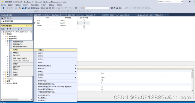Switch to the SQLQuery1.sql tab
Image resolution: width=195 pixels, height=103 pixels.
[x=150, y=15]
